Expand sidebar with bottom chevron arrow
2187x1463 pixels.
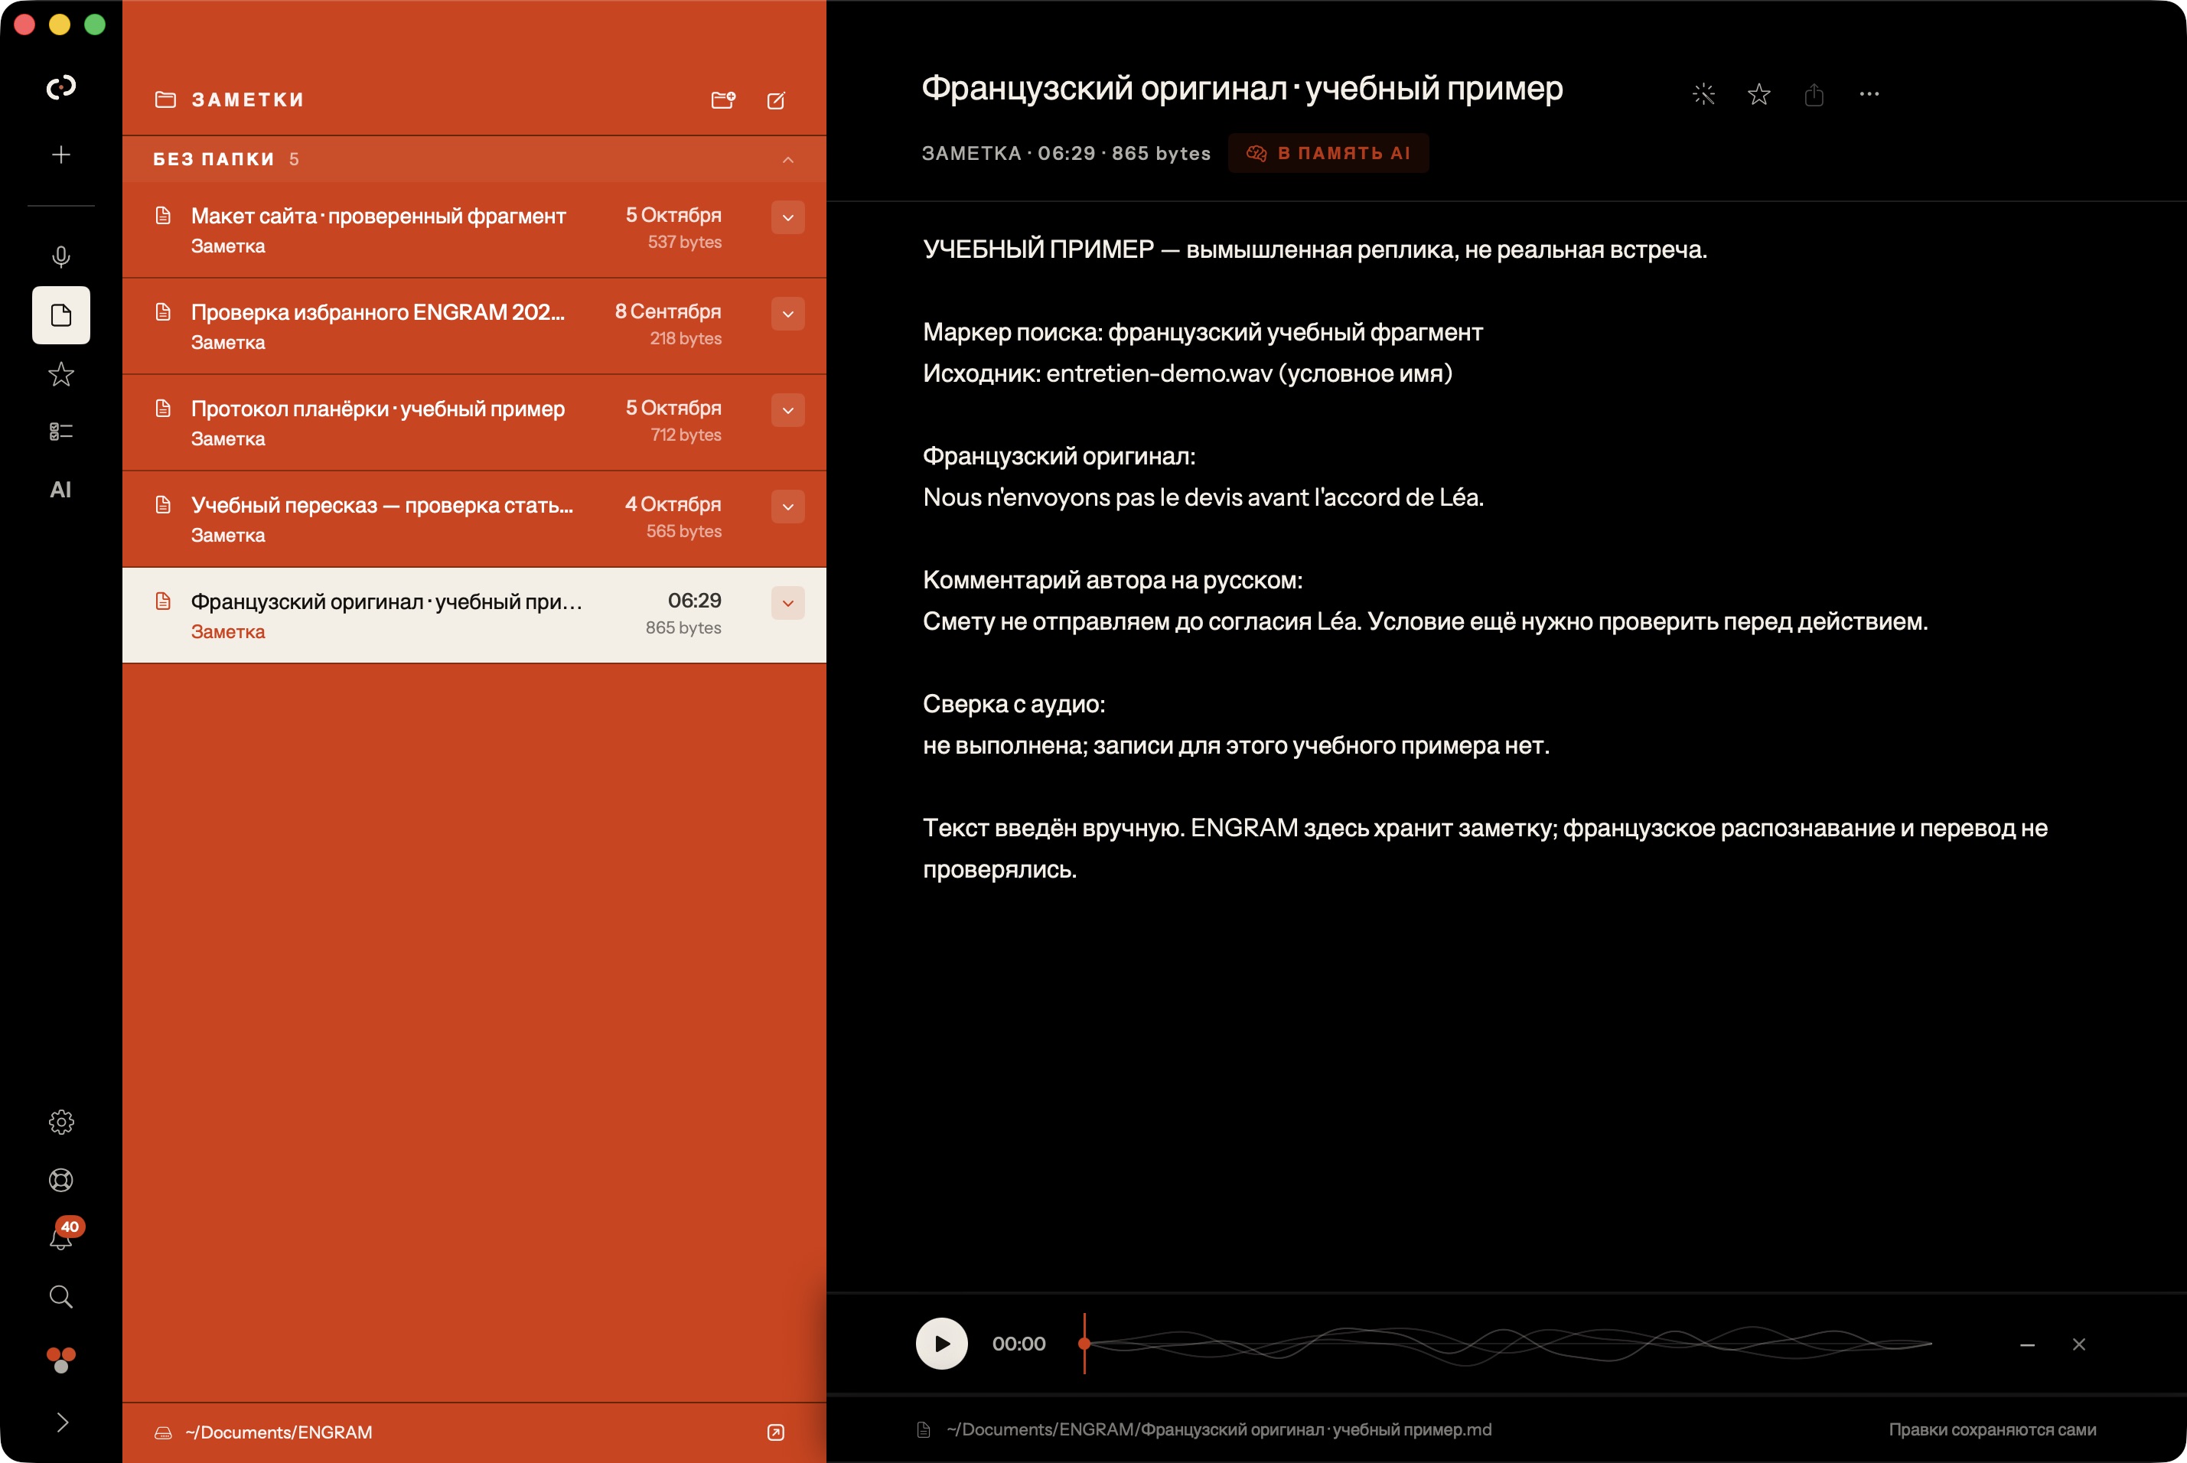pos(61,1422)
